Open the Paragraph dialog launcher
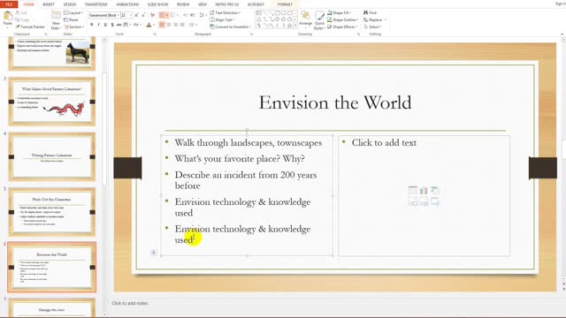The image size is (566, 318). 251,34
